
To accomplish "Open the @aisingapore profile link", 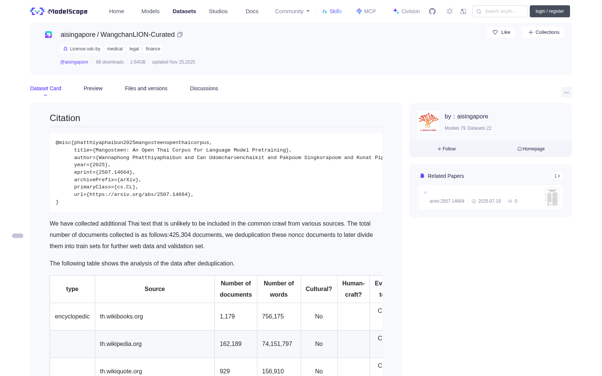I will pos(74,62).
